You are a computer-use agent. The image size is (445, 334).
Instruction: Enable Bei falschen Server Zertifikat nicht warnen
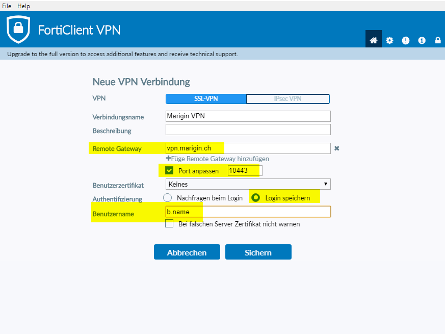pyautogui.click(x=170, y=224)
